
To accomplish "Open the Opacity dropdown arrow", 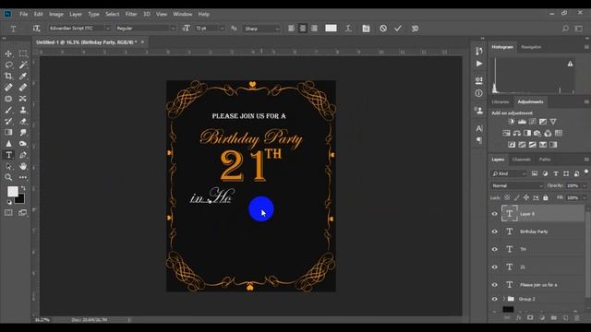I will [585, 185].
